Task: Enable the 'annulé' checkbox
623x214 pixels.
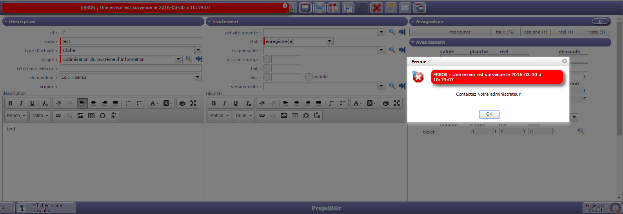Action: pos(309,77)
